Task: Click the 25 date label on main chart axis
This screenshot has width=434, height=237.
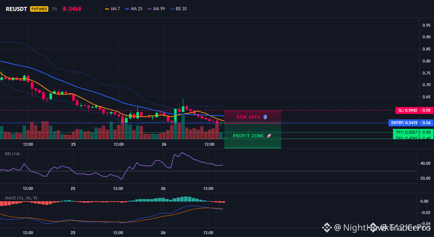Action: (73, 144)
